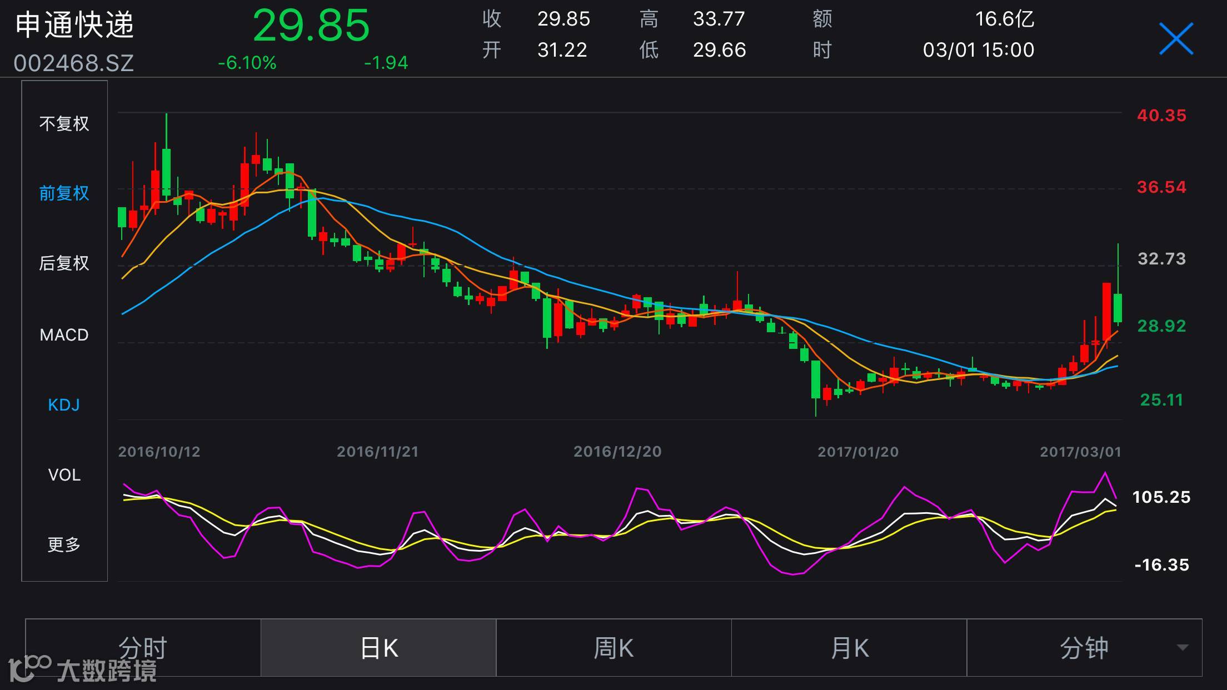Open 更多 indicator options
The image size is (1227, 690).
tap(64, 544)
